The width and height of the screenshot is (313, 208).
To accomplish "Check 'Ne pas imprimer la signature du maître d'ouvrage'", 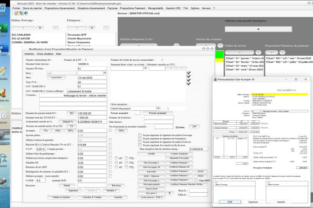I will tap(140, 135).
